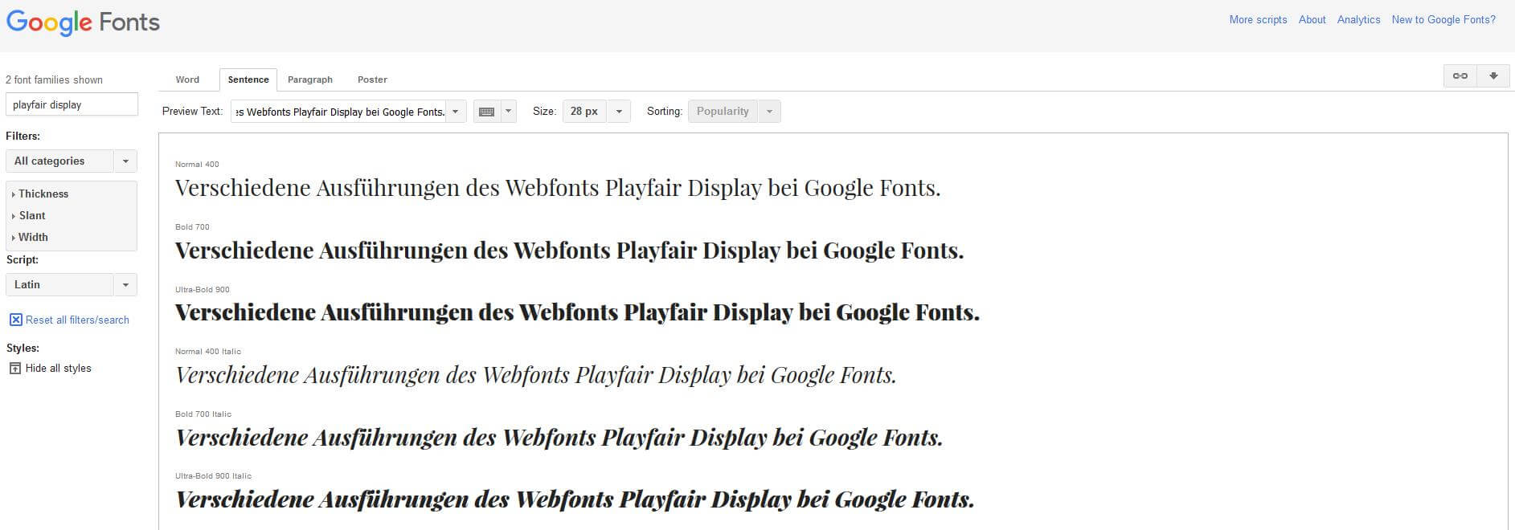Click the 'Ultra-Bold 900 Italic' style label
The image size is (1515, 530).
click(x=214, y=475)
